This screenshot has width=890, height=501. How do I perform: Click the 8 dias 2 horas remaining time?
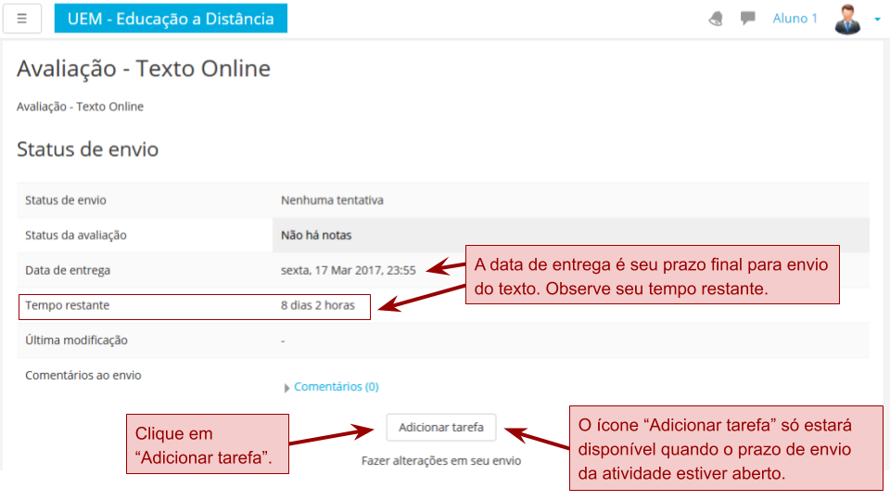click(317, 305)
